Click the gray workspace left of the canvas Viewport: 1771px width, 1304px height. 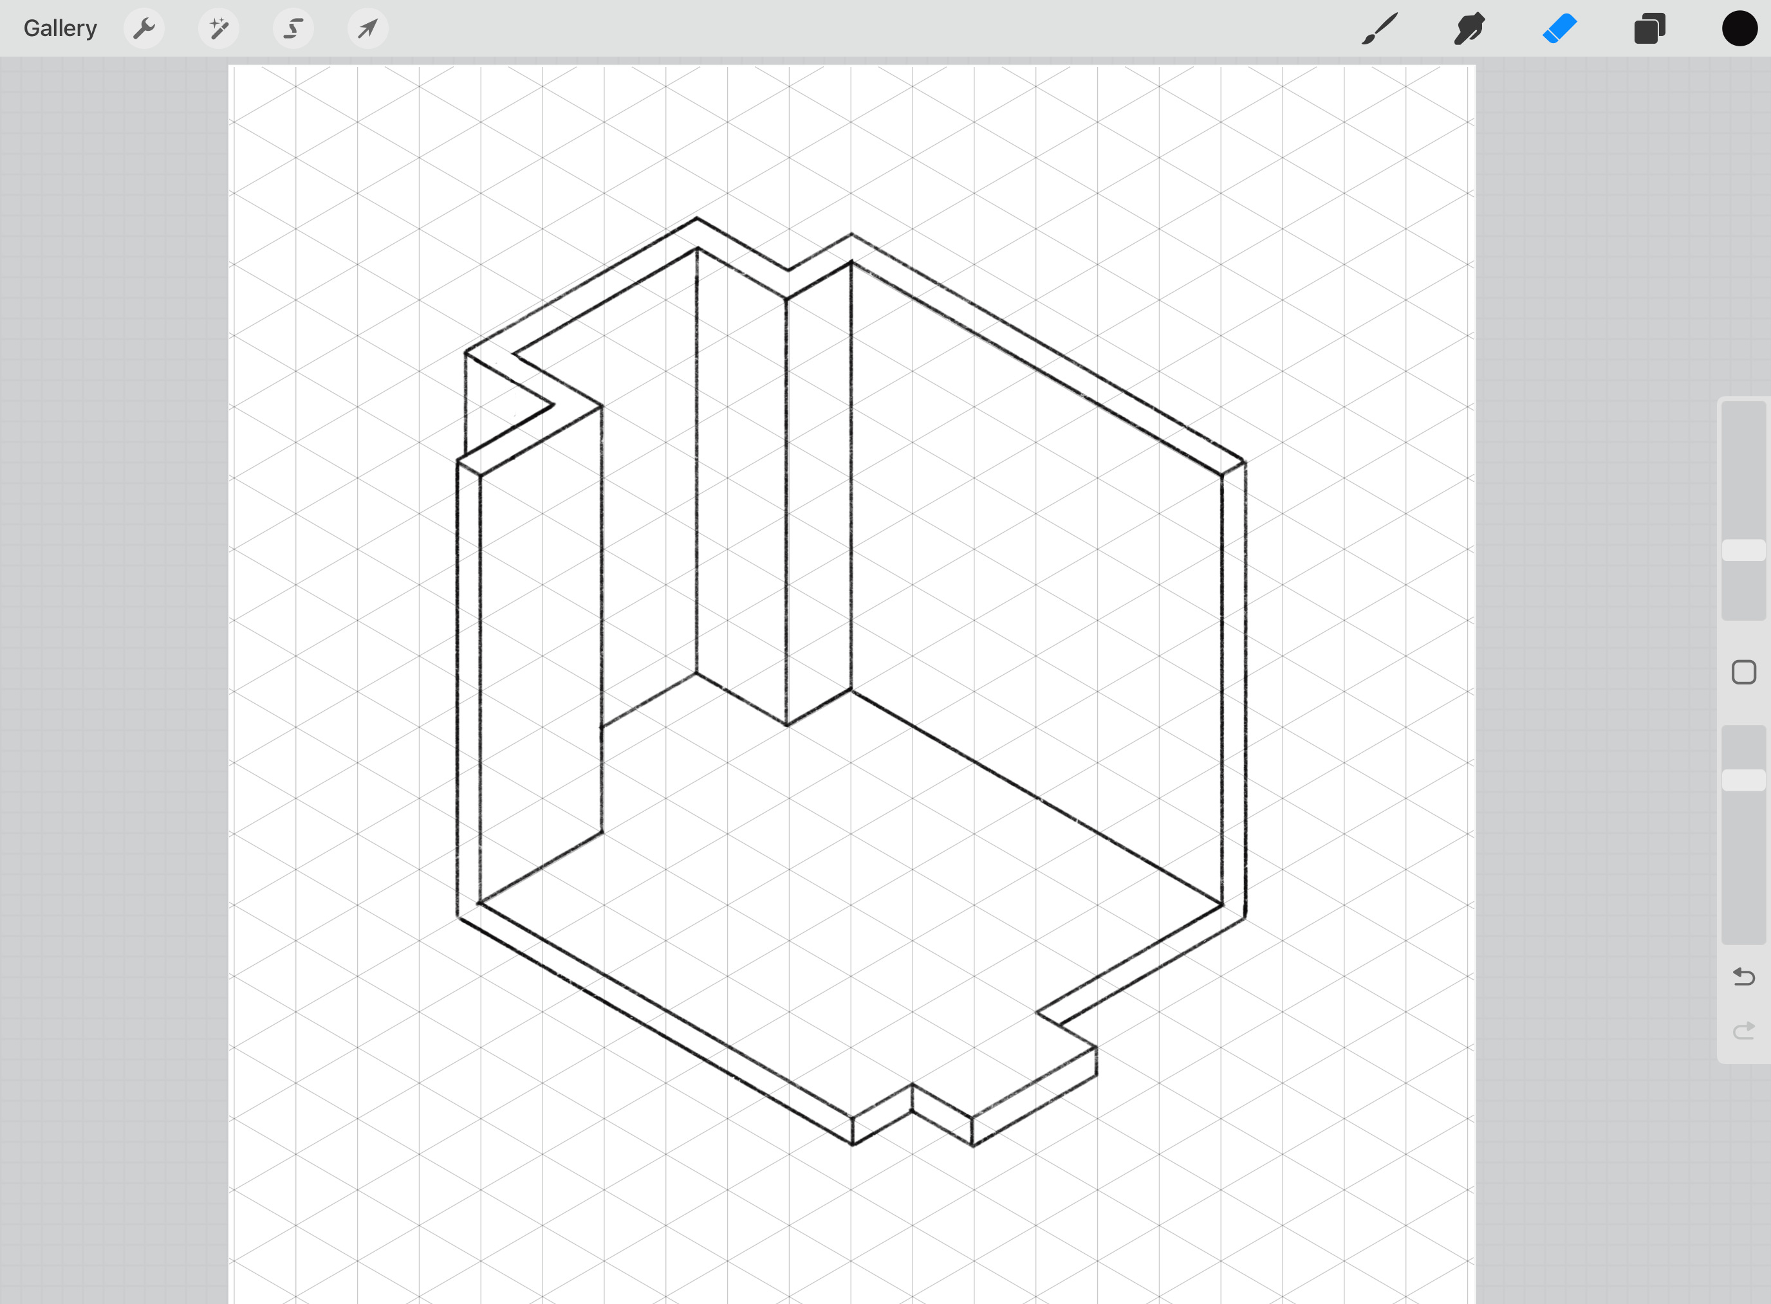click(x=115, y=632)
